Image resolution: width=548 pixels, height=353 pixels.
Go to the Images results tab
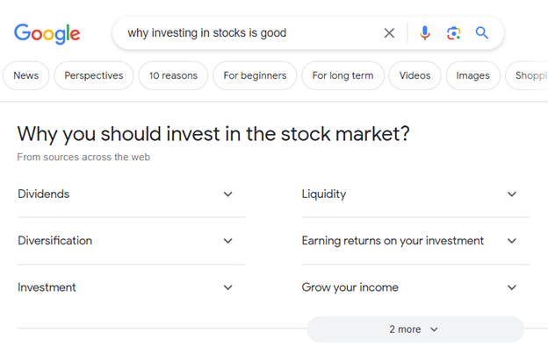pyautogui.click(x=472, y=75)
